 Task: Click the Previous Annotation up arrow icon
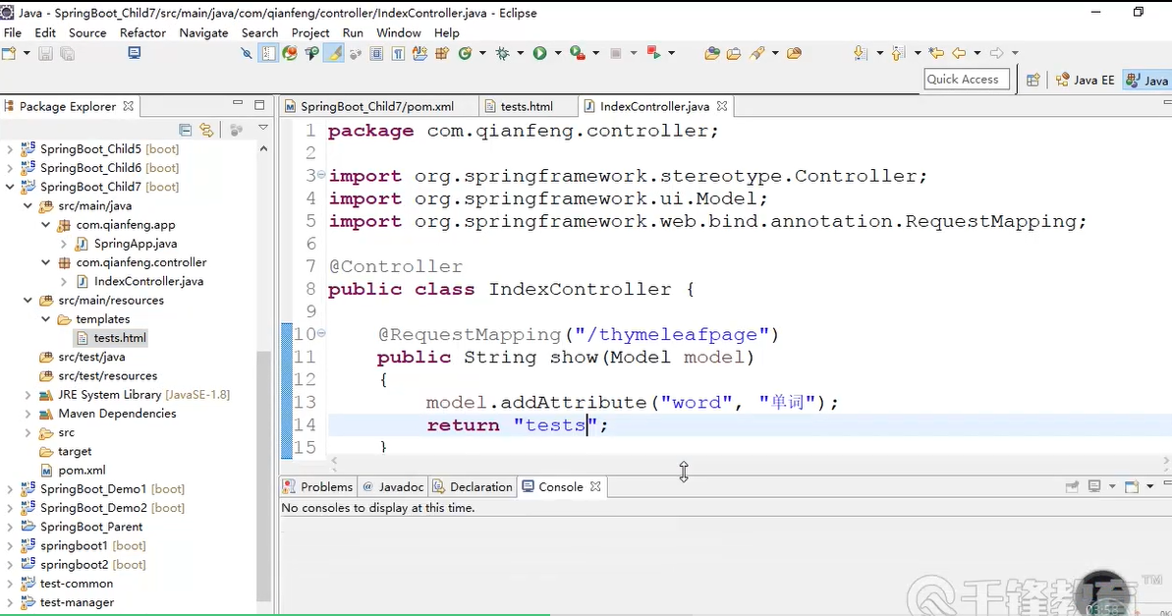tap(898, 53)
